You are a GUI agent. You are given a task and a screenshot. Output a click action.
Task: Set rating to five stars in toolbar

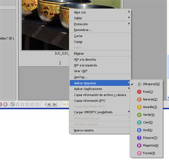coord(37,104)
